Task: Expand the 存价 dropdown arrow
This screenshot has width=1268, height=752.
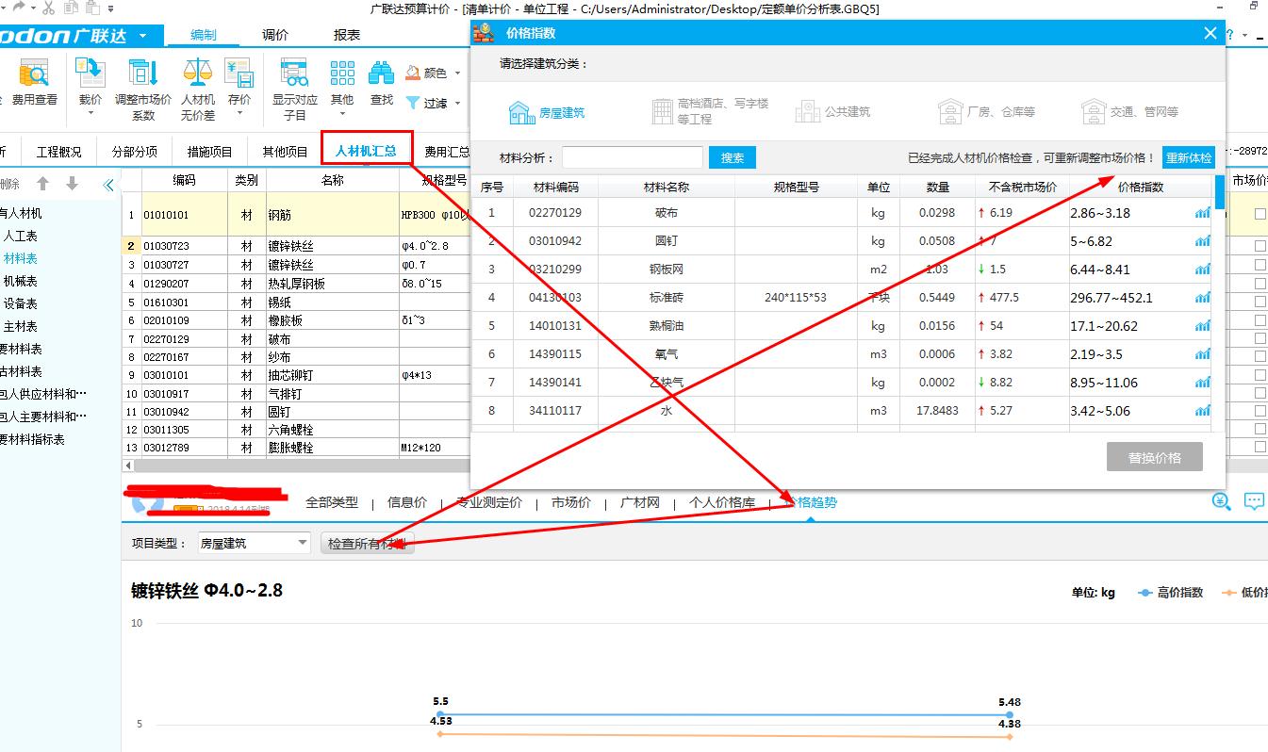Action: 239,114
